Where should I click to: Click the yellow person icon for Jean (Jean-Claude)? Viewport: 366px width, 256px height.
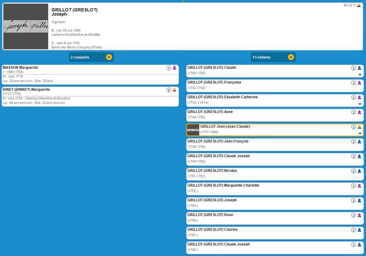[x=359, y=127]
